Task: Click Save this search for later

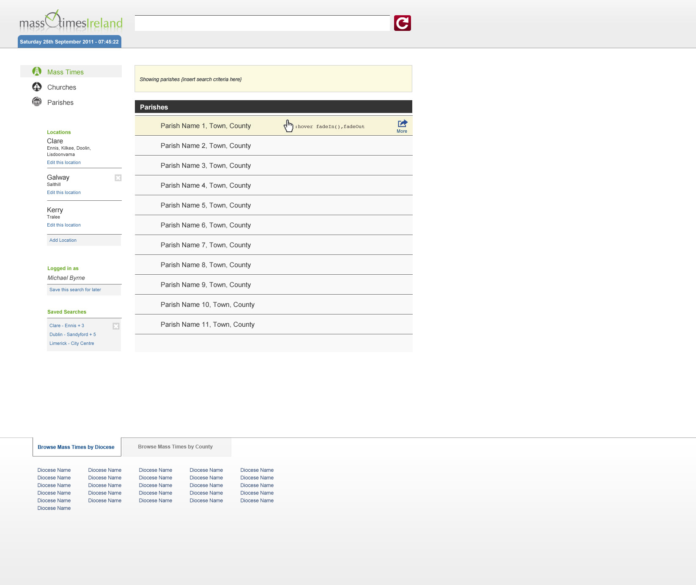Action: tap(75, 290)
